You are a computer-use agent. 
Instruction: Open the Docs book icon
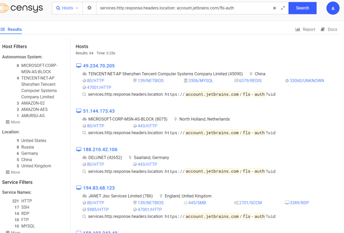click(x=323, y=30)
